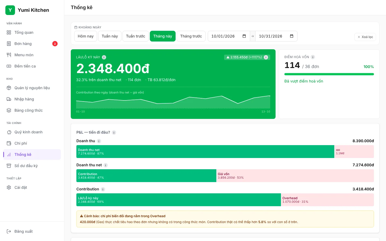Click info icon beside Doanh thu net heading
The height and width of the screenshot is (241, 386).
tap(106, 165)
